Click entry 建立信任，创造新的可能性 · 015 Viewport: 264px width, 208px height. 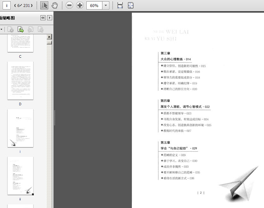click(183, 66)
